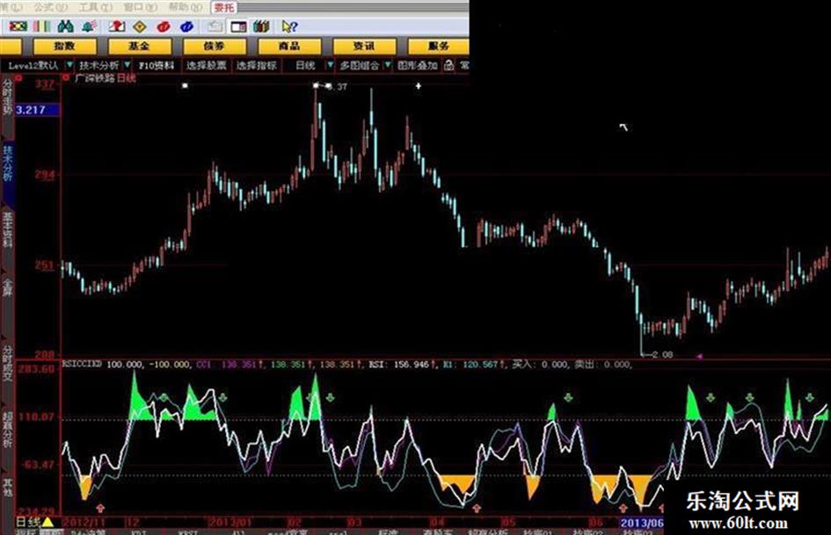Click the 图形叠加 toolbar item
The image size is (831, 535).
pos(419,65)
